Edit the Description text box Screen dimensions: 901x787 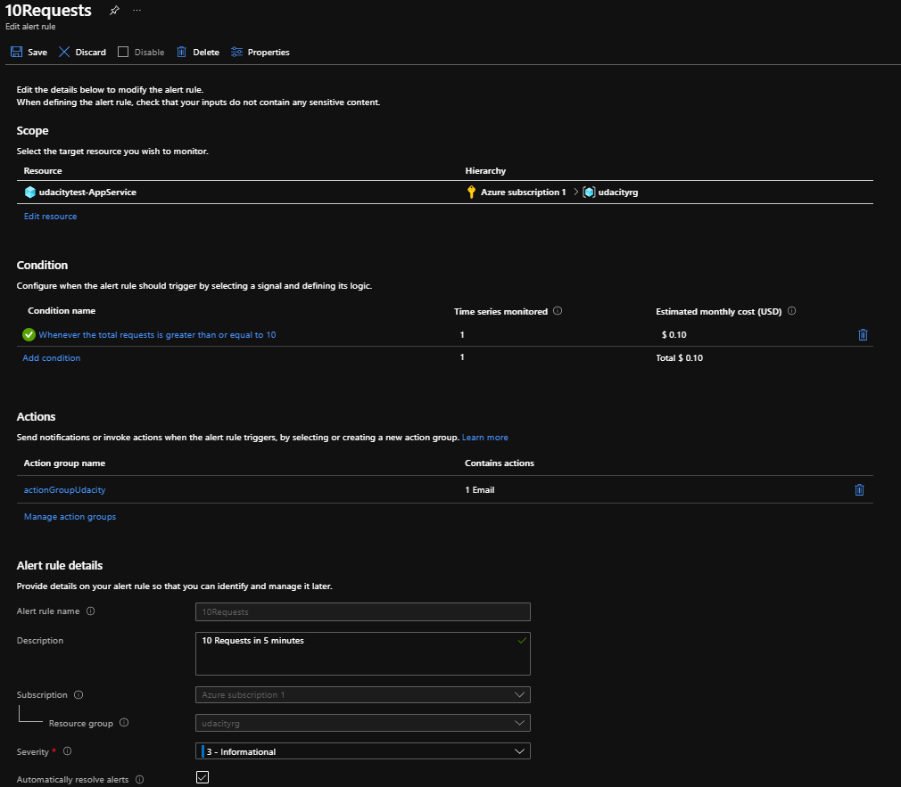362,654
